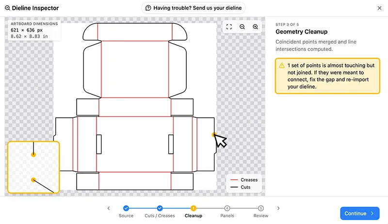Image resolution: width=388 pixels, height=224 pixels.
Task: Click the Dieline Inspector magnifier icon
Action: 7,8
